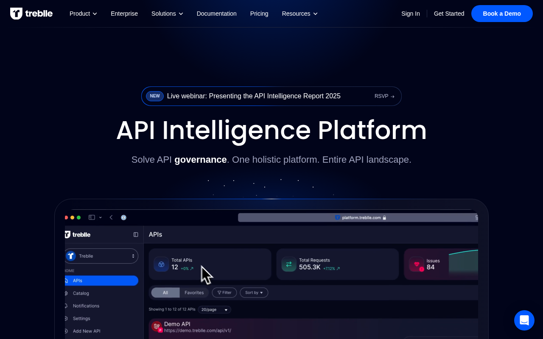Click the Book a Demo button

[x=502, y=14]
